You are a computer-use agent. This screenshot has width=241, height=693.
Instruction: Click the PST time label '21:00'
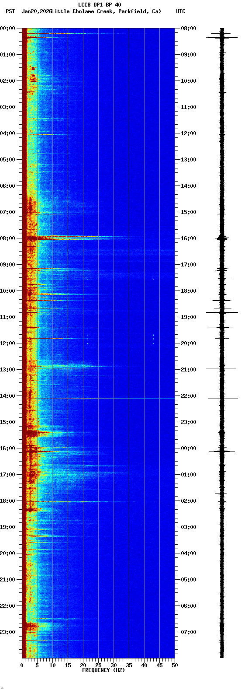tap(7, 580)
